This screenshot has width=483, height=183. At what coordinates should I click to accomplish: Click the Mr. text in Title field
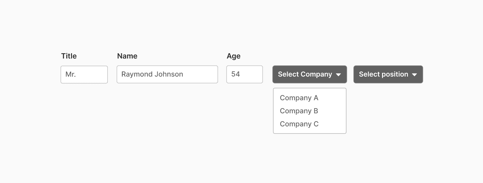(71, 74)
